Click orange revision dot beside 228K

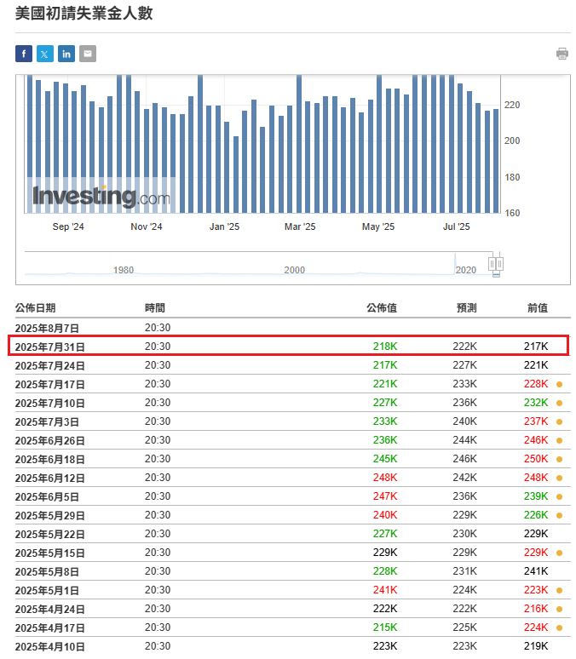click(x=559, y=384)
